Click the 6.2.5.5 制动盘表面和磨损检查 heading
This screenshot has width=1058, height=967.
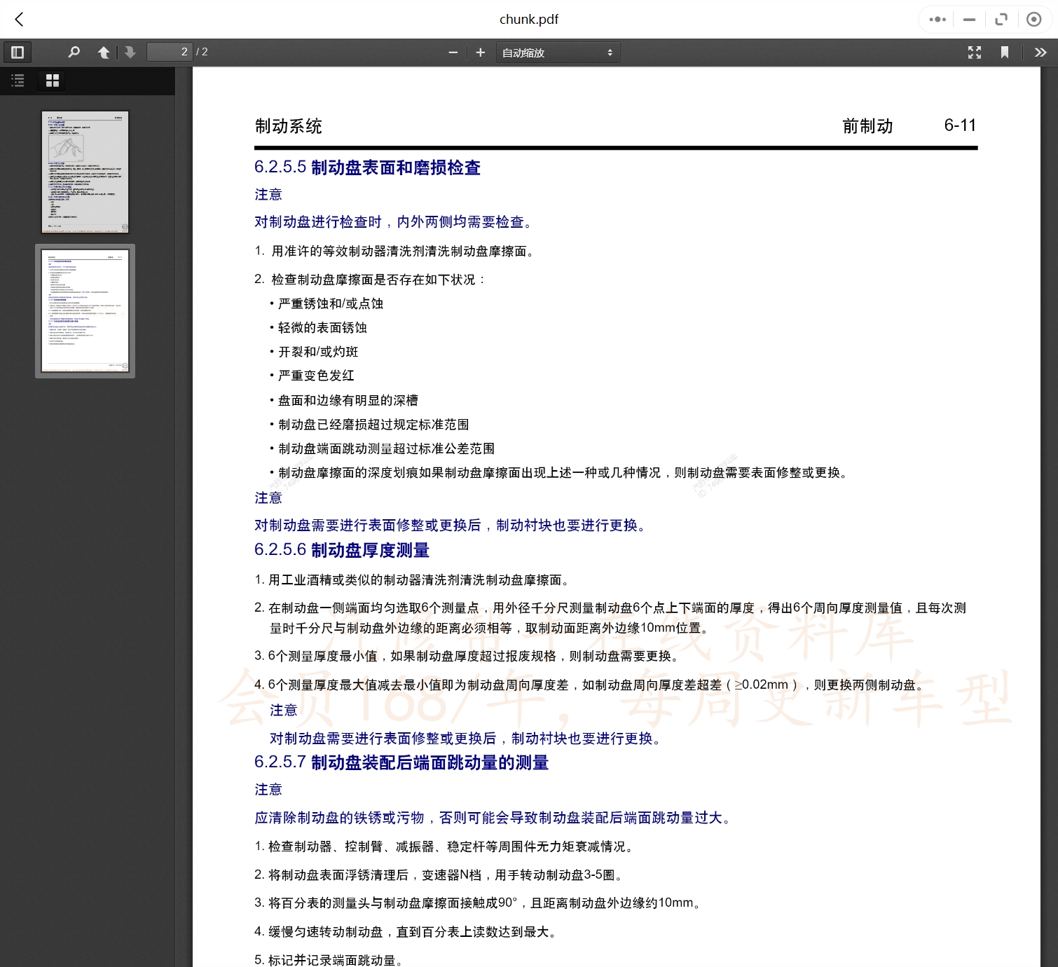(367, 167)
